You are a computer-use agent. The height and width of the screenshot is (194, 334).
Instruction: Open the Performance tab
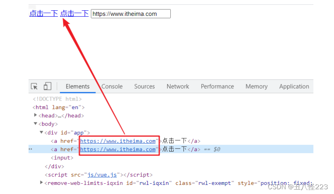217,86
